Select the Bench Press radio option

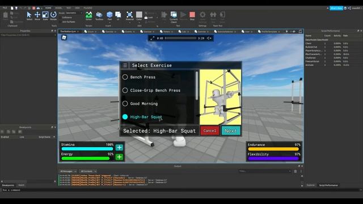[x=125, y=77]
